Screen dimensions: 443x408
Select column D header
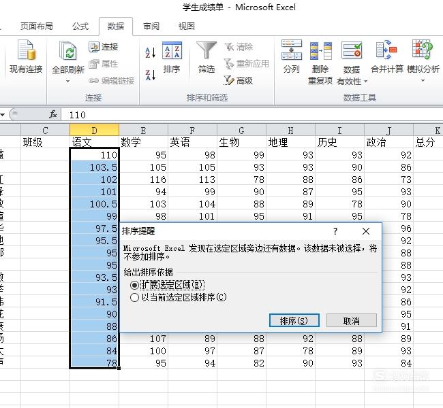coord(94,130)
